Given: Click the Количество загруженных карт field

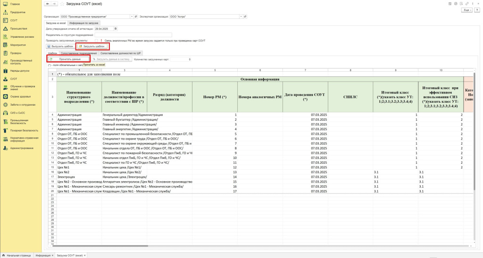Looking at the screenshot, I should coord(181,59).
